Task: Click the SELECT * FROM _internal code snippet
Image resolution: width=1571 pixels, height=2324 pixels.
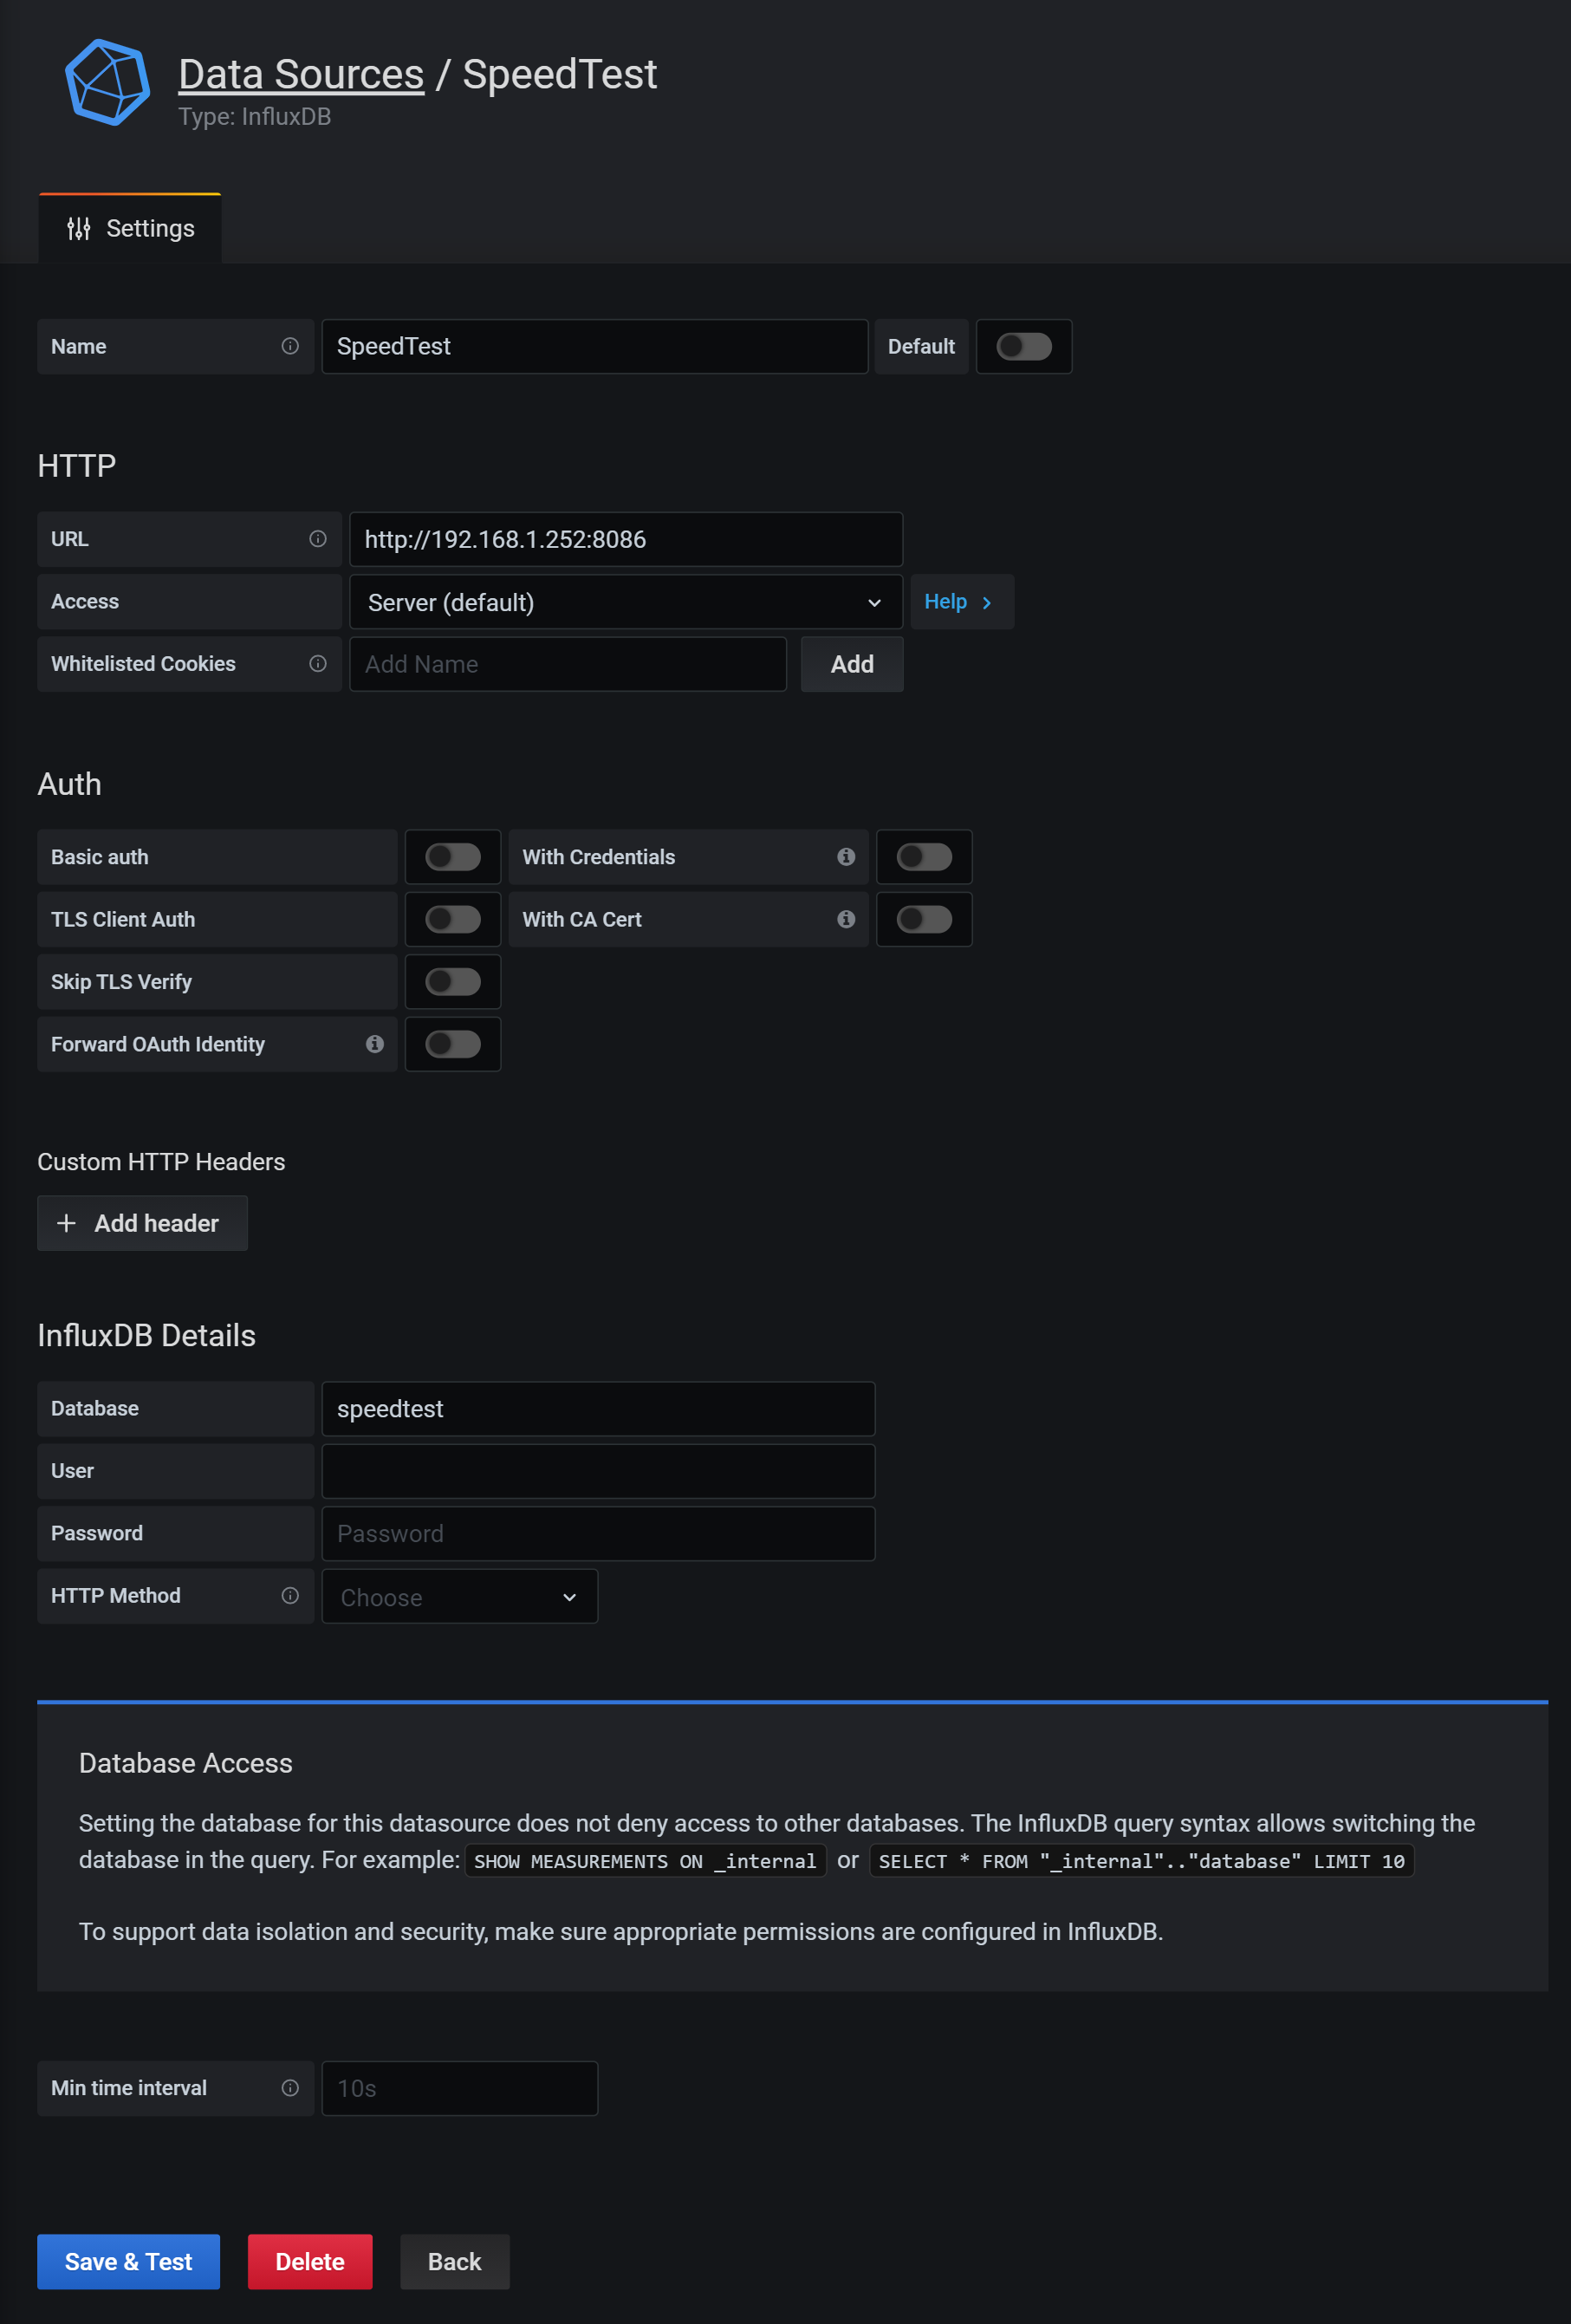Action: coord(1141,1861)
